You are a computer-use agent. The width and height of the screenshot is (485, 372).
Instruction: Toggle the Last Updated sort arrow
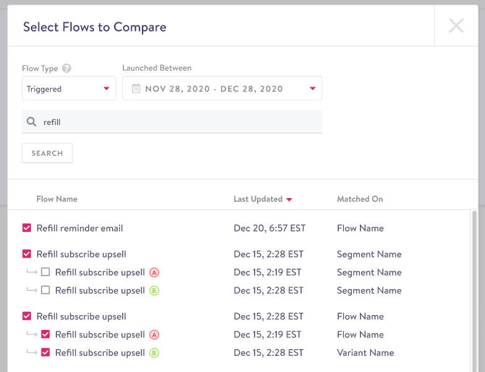pyautogui.click(x=289, y=199)
